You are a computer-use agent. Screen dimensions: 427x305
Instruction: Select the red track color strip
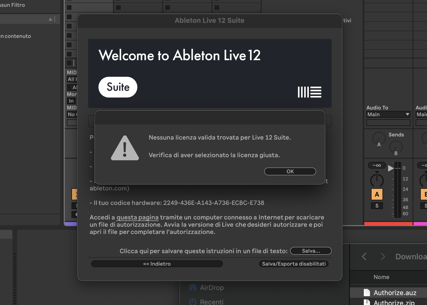click(x=388, y=223)
